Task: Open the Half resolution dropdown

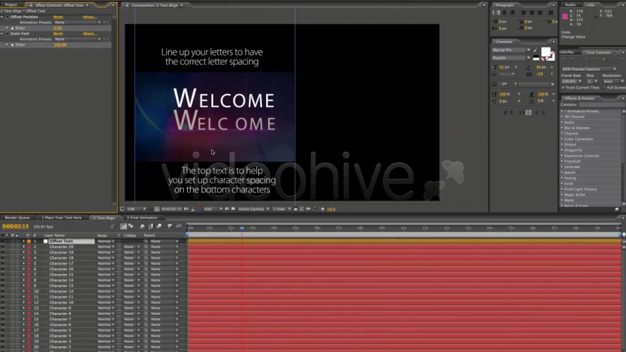Action: click(213, 209)
